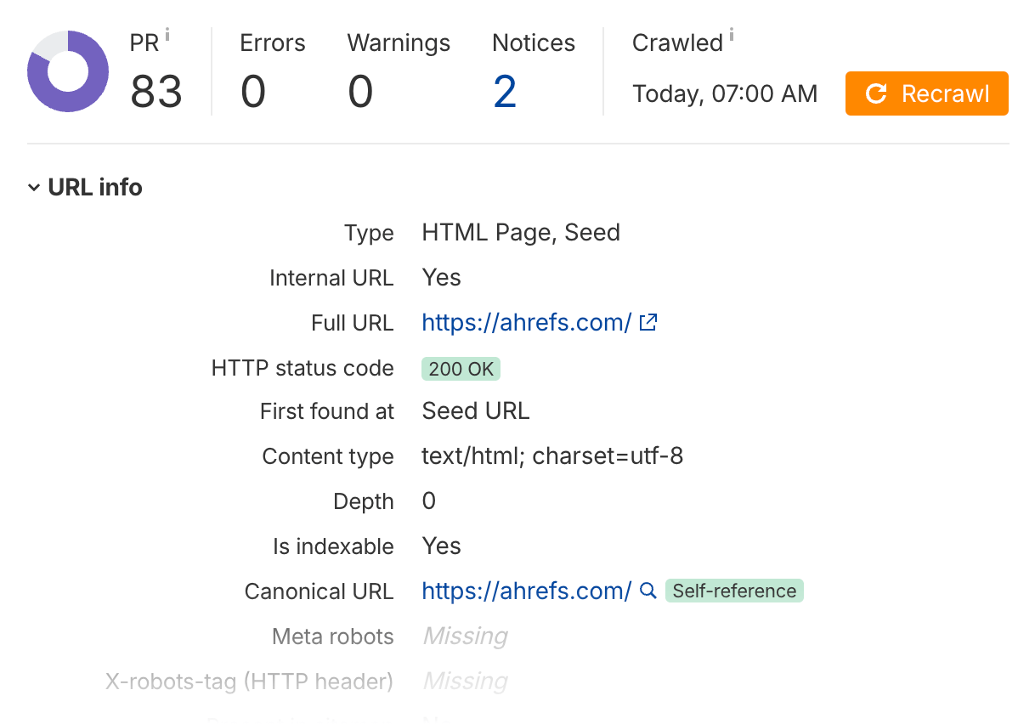This screenshot has width=1035, height=724.
Task: Select the Errors count value
Action: [253, 92]
